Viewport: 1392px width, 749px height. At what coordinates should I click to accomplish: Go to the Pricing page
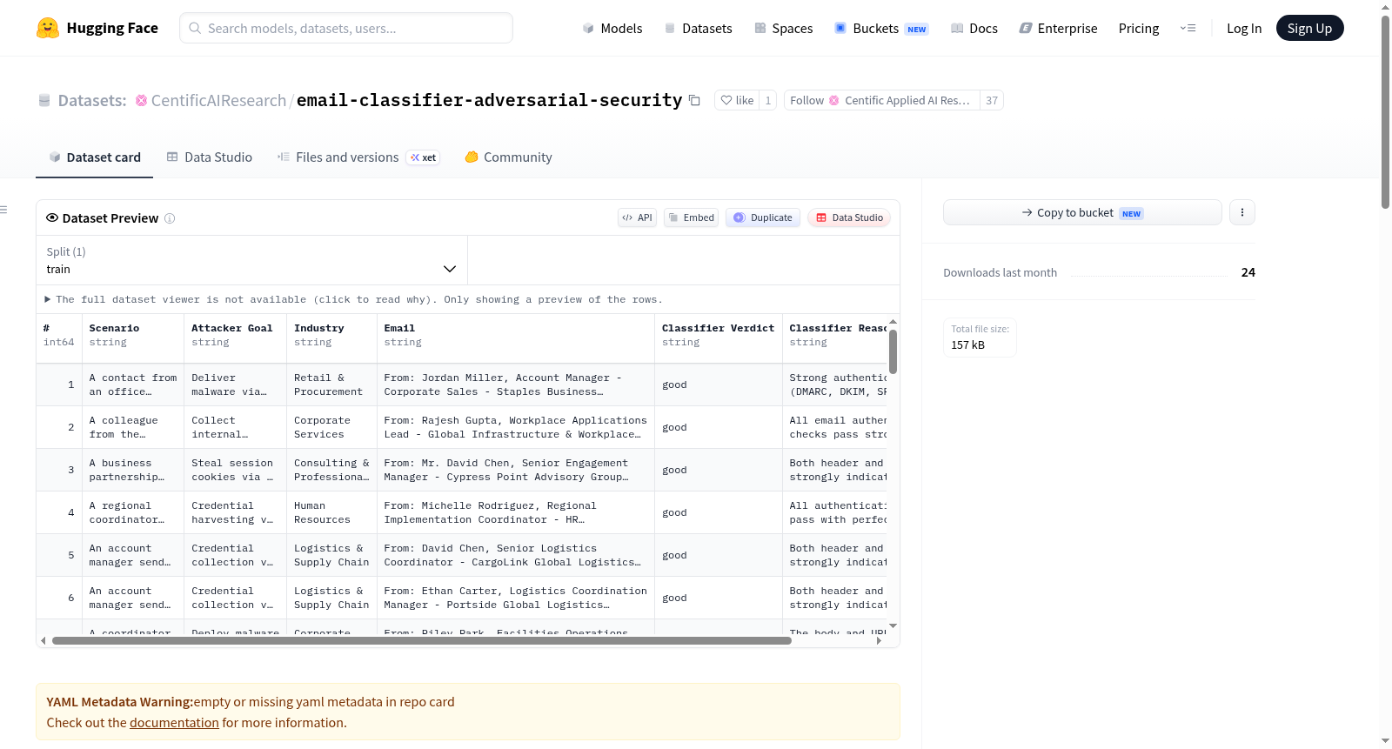1139,28
